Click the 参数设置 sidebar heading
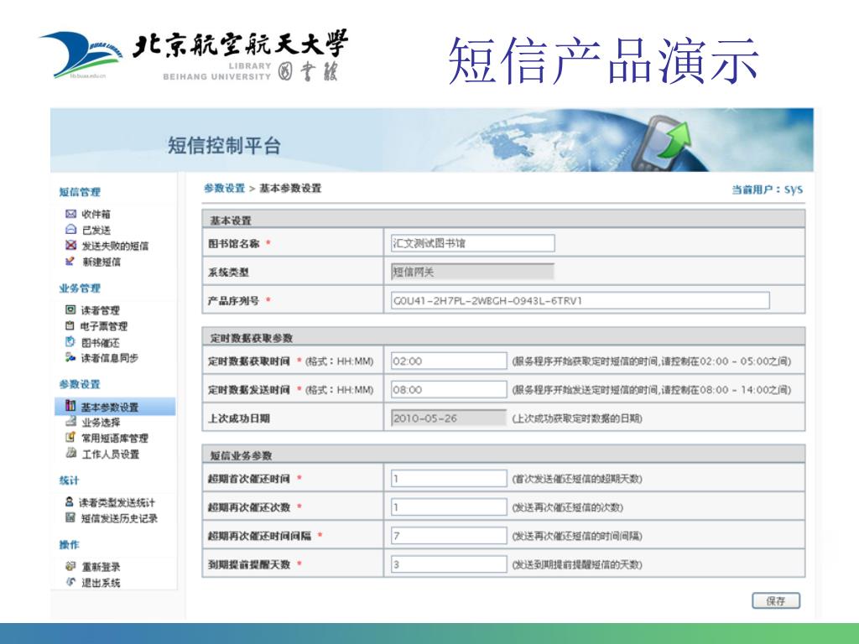Image resolution: width=859 pixels, height=644 pixels. pyautogui.click(x=80, y=384)
